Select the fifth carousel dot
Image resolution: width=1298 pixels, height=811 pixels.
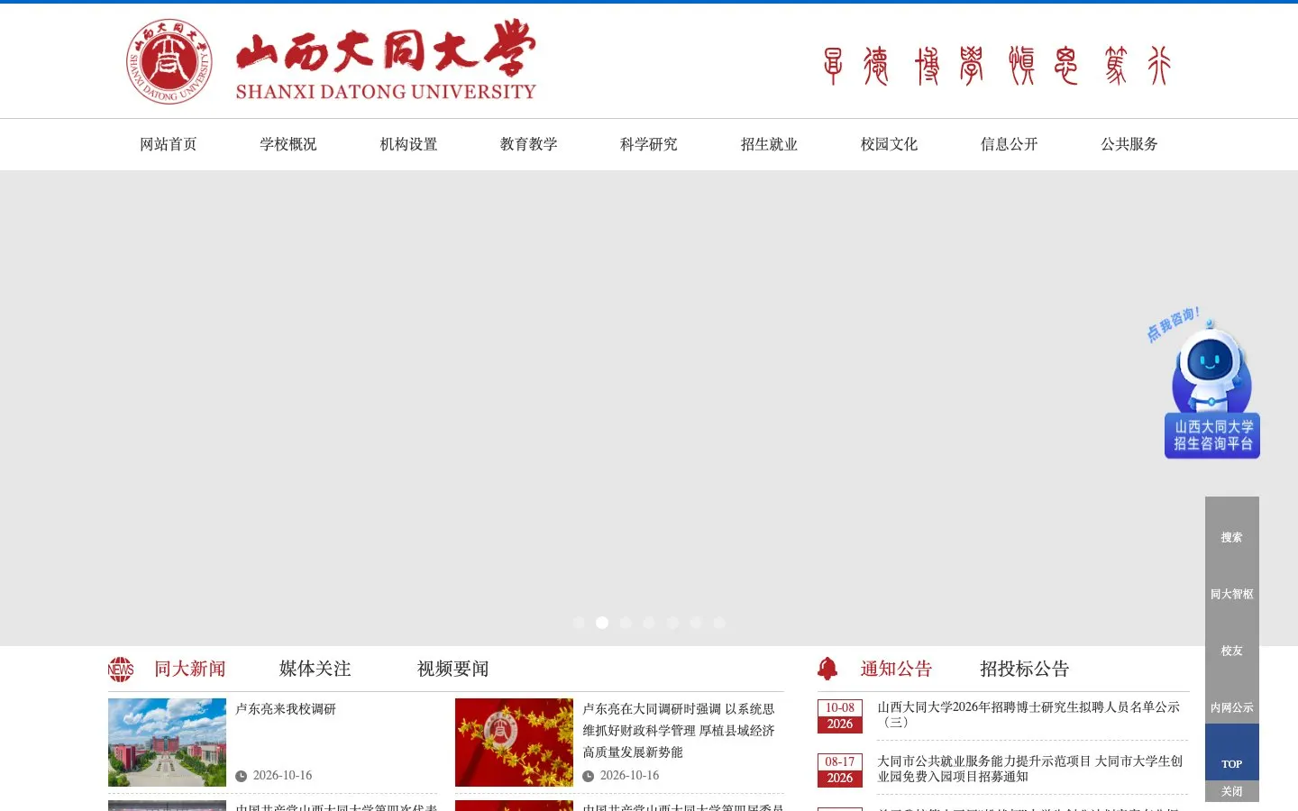[x=672, y=623]
